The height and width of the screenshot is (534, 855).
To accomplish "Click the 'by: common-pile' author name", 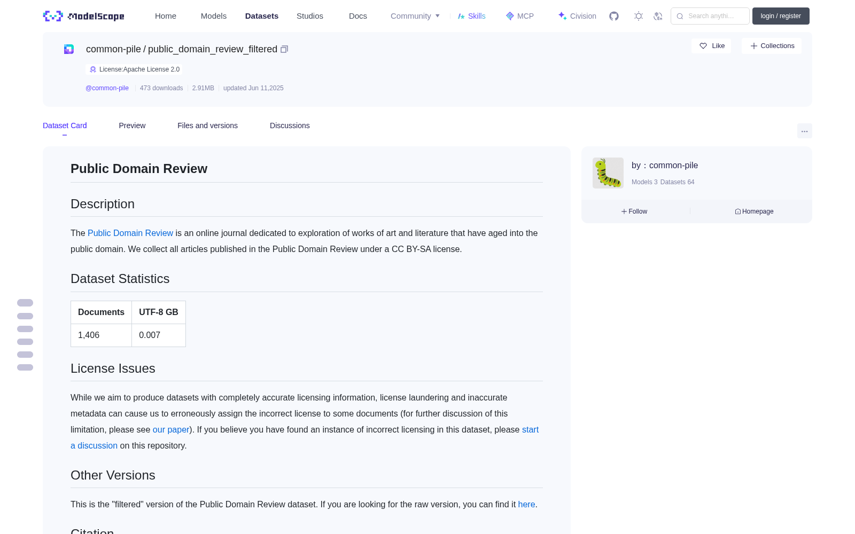I will (665, 166).
